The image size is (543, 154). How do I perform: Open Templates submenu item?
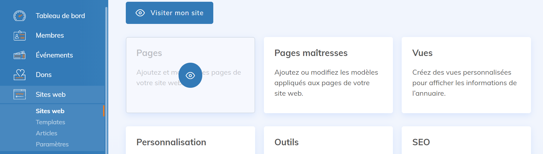click(x=50, y=122)
